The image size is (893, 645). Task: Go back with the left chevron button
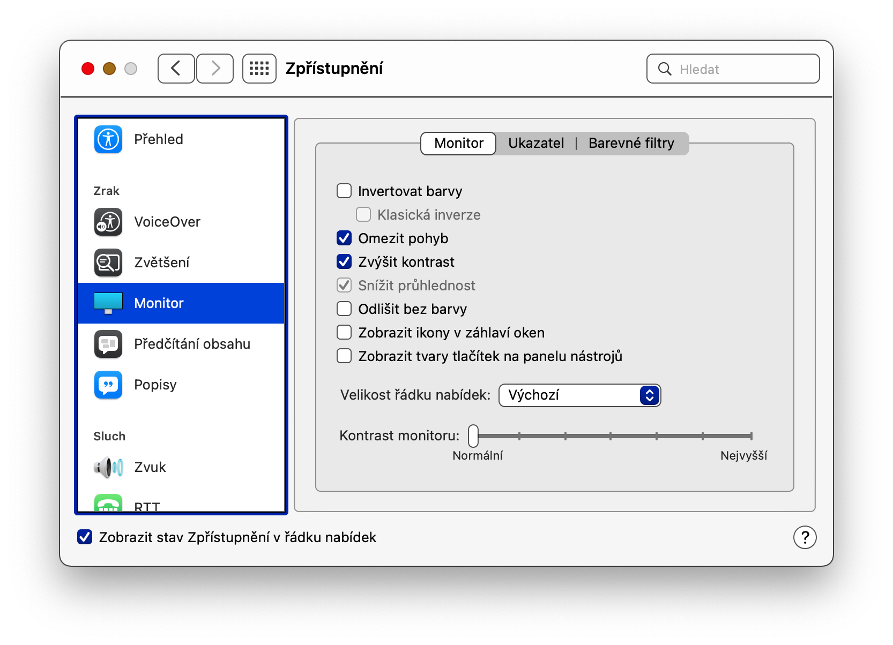(x=176, y=69)
